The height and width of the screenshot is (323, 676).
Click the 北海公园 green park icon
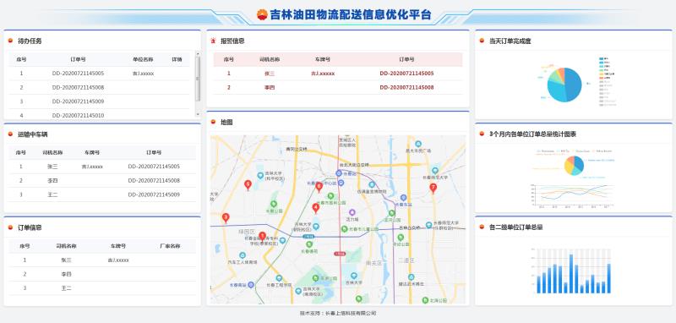(x=426, y=299)
